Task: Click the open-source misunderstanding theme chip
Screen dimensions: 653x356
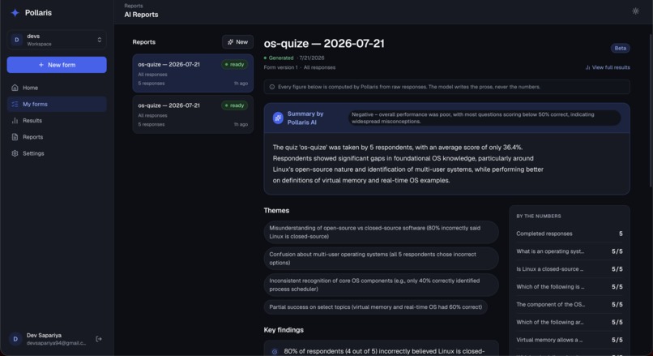Action: pyautogui.click(x=381, y=232)
